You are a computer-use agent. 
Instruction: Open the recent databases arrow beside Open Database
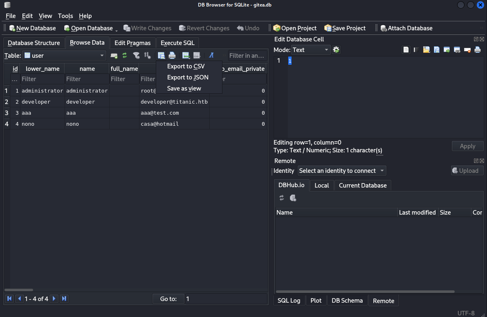click(x=117, y=30)
